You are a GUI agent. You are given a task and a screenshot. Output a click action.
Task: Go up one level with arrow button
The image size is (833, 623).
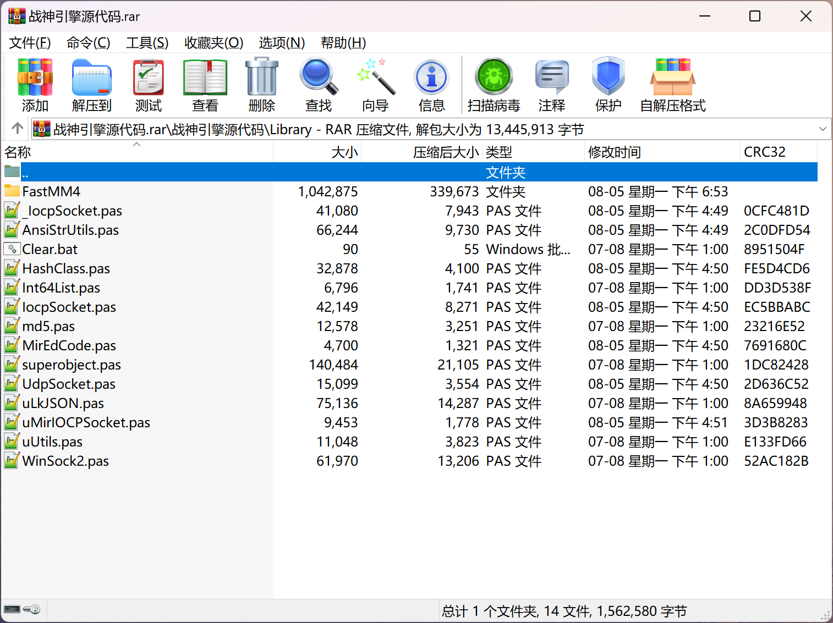tap(17, 129)
